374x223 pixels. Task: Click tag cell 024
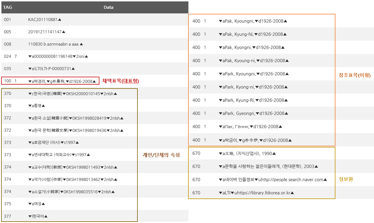pyautogui.click(x=8, y=56)
